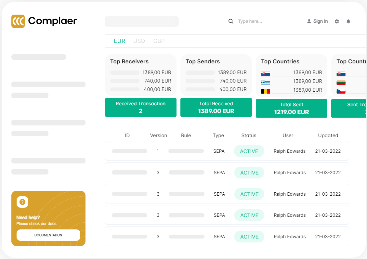This screenshot has height=259, width=367.
Task: Select the Belgium flag in Top Countries
Action: (266, 91)
